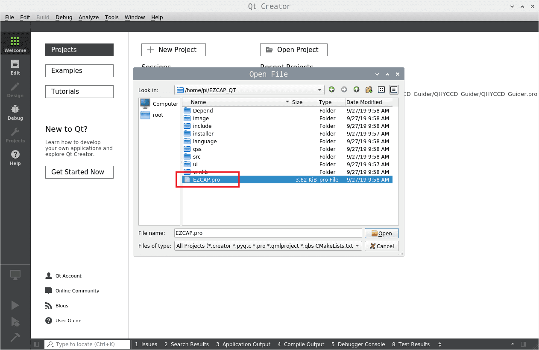This screenshot has width=539, height=350.
Task: Open the User Guide link
Action: coord(63,321)
